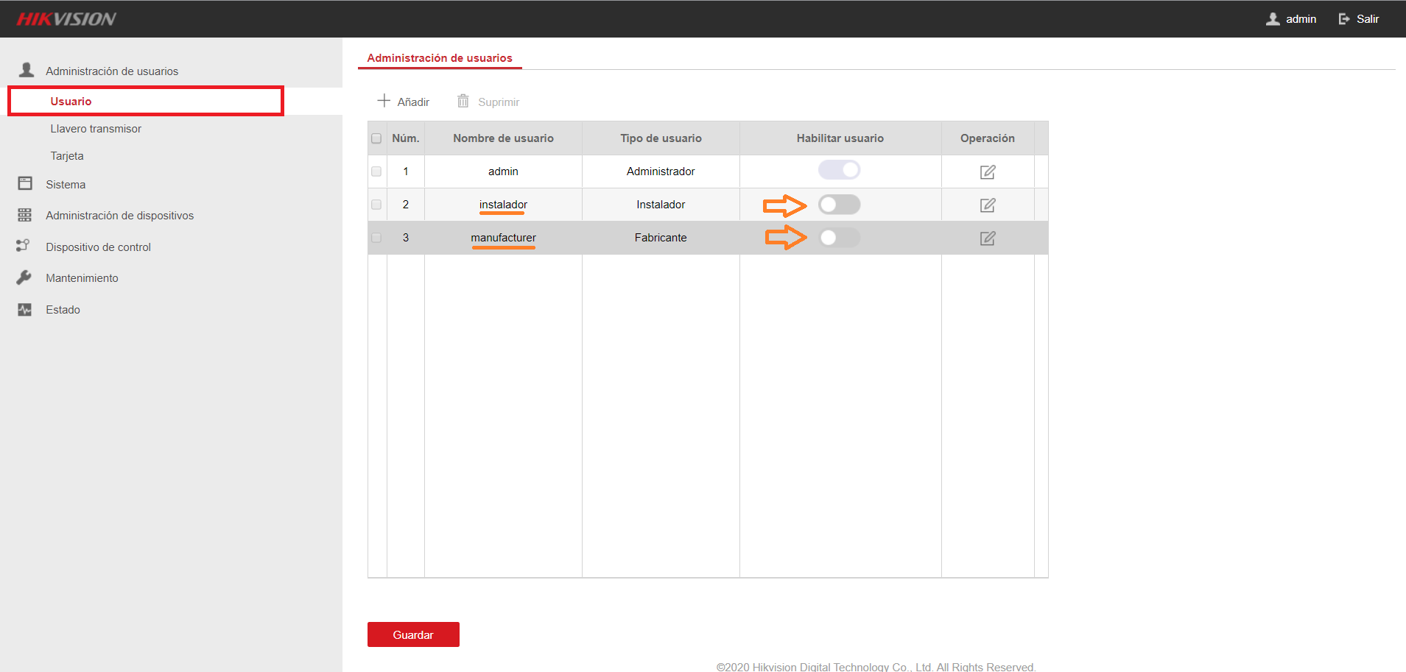The image size is (1406, 672).
Task: Click the Estado activity icon
Action: point(25,310)
